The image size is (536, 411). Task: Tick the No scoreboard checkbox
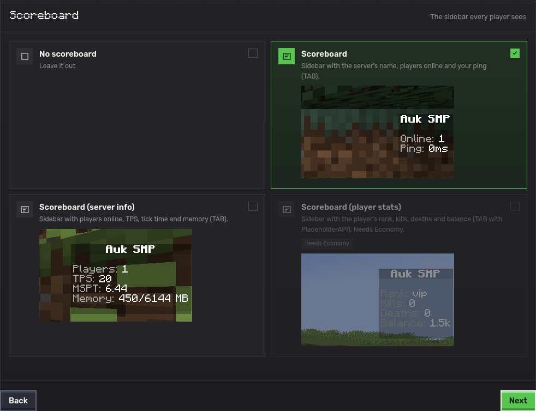(x=253, y=53)
